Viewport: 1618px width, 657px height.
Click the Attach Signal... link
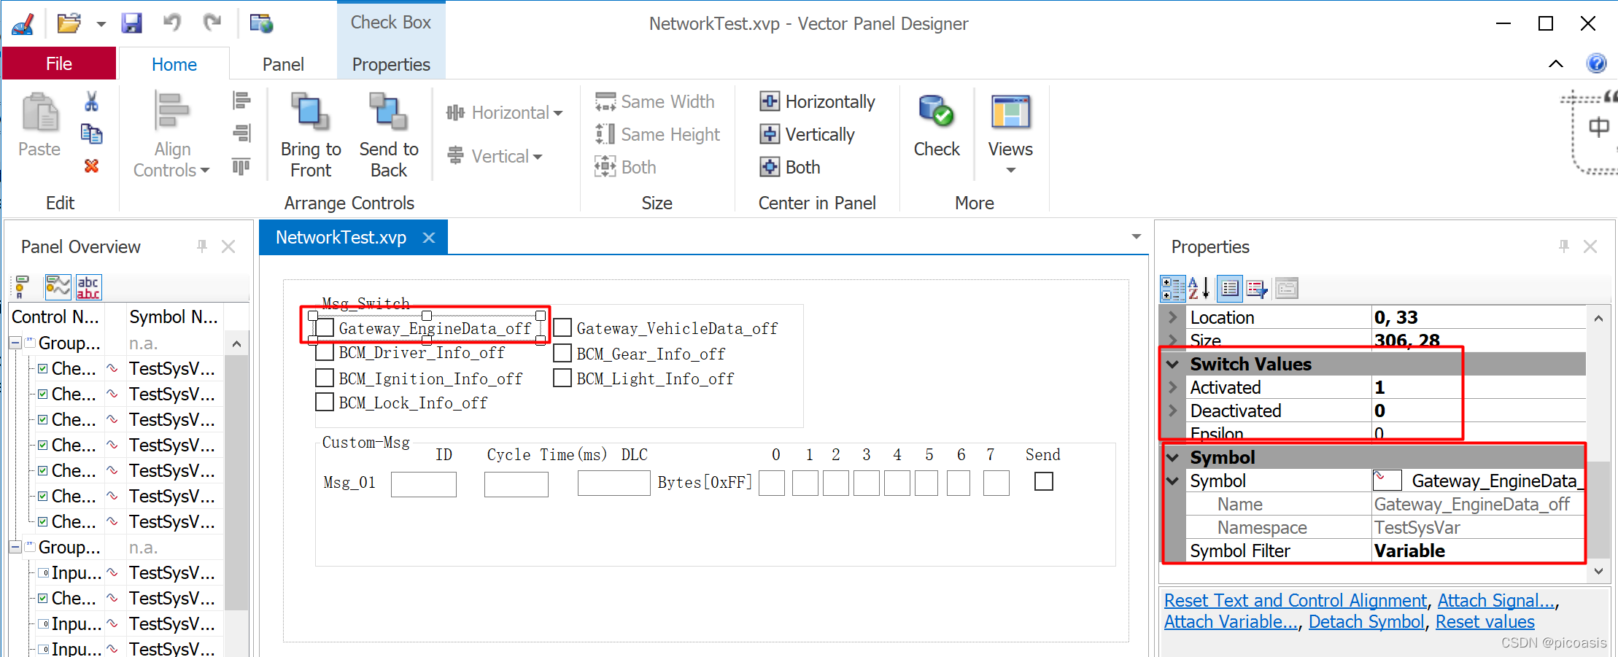1496,600
